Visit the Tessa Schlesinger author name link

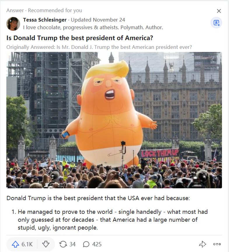(x=45, y=20)
